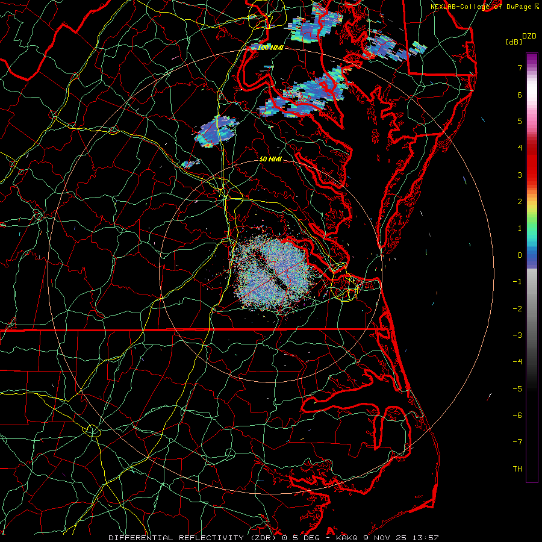This screenshot has height=542, width=542.
Task: Click the "-4" tick label on the scale
Action: click(x=517, y=362)
